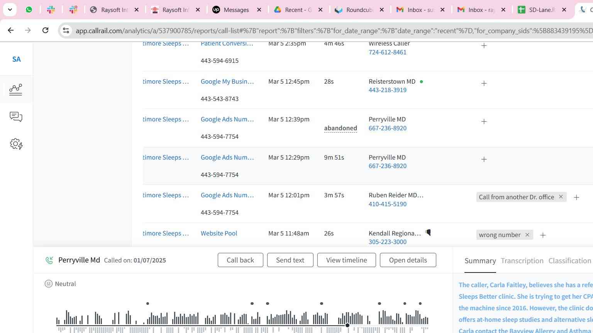Screen dimensions: 593x333
Task: Open Patient Conversi… tracking number link
Action: coord(227,44)
